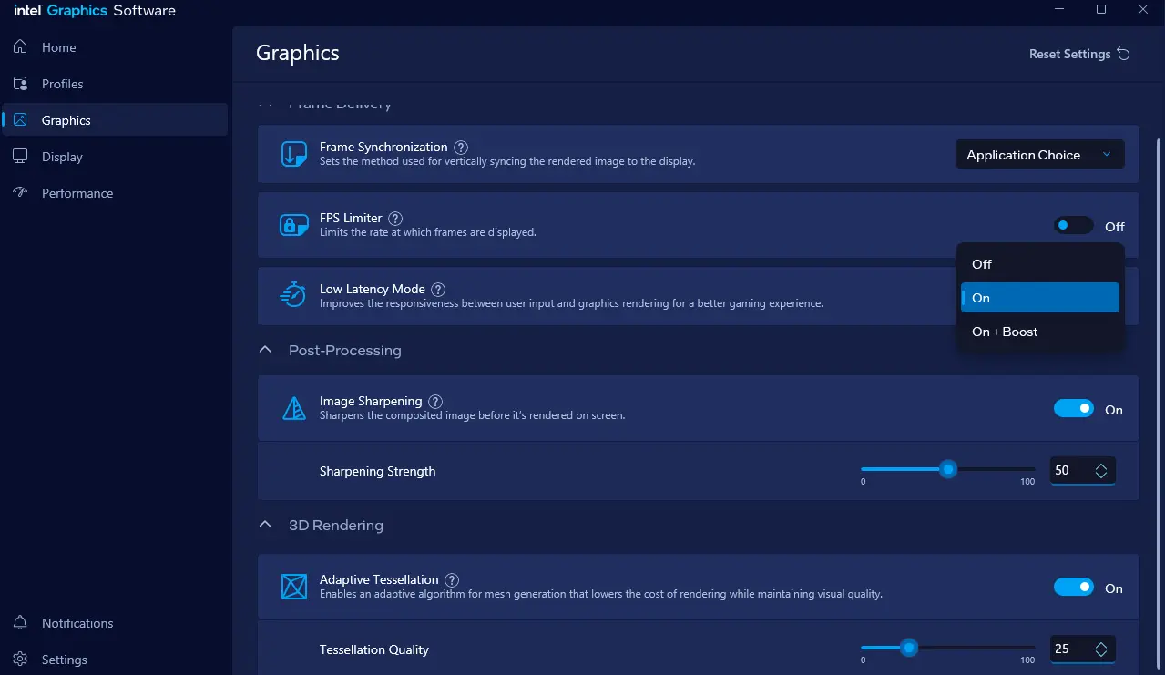The image size is (1165, 675).
Task: Click the Tessellation Quality label
Action: pos(373,649)
